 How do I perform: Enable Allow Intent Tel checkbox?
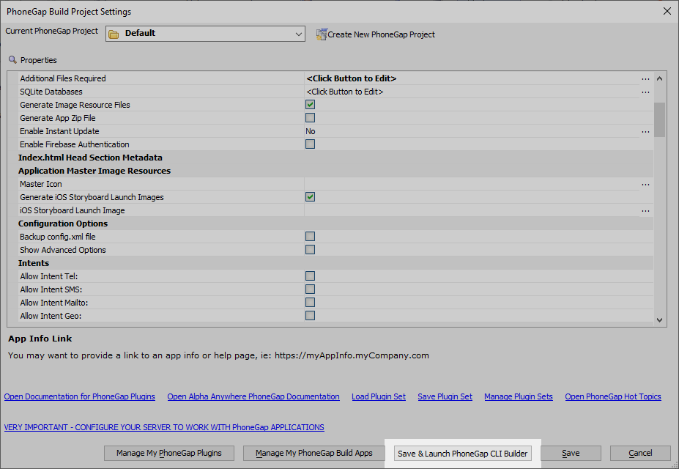310,276
